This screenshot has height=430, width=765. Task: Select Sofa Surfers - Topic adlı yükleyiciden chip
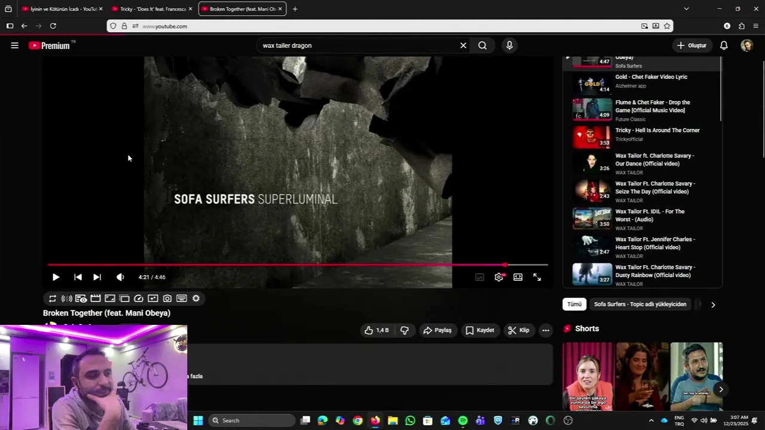[x=640, y=305]
